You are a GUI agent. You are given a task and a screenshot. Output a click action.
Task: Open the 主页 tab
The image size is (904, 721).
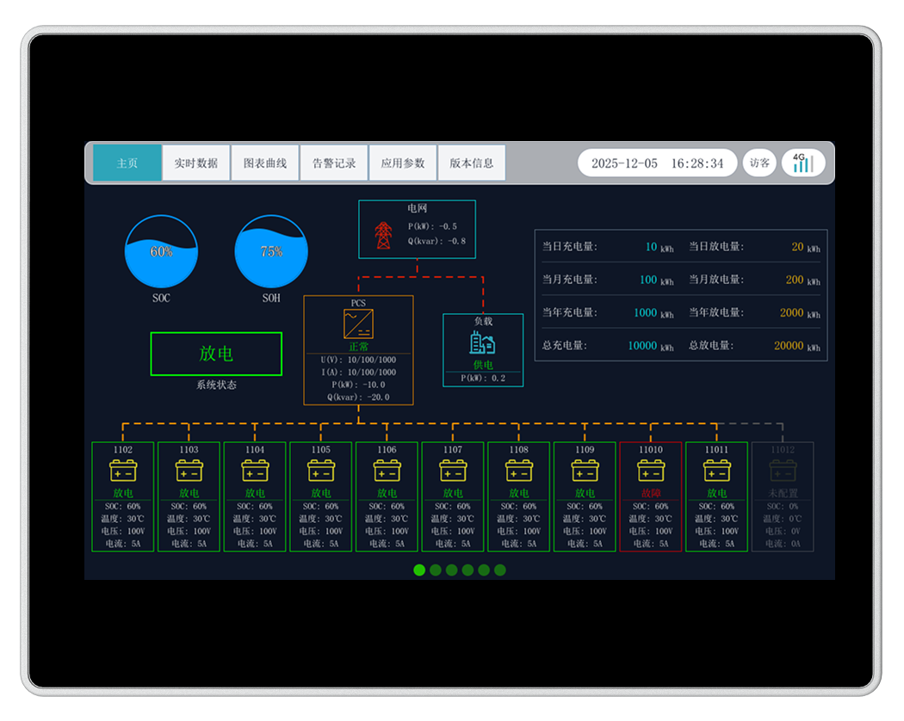coord(127,163)
